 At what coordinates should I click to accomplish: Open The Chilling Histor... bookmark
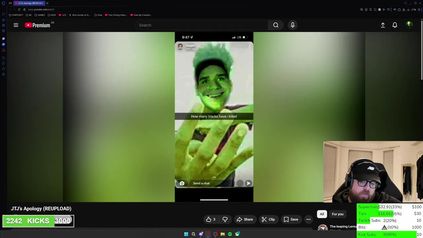coord(116,15)
